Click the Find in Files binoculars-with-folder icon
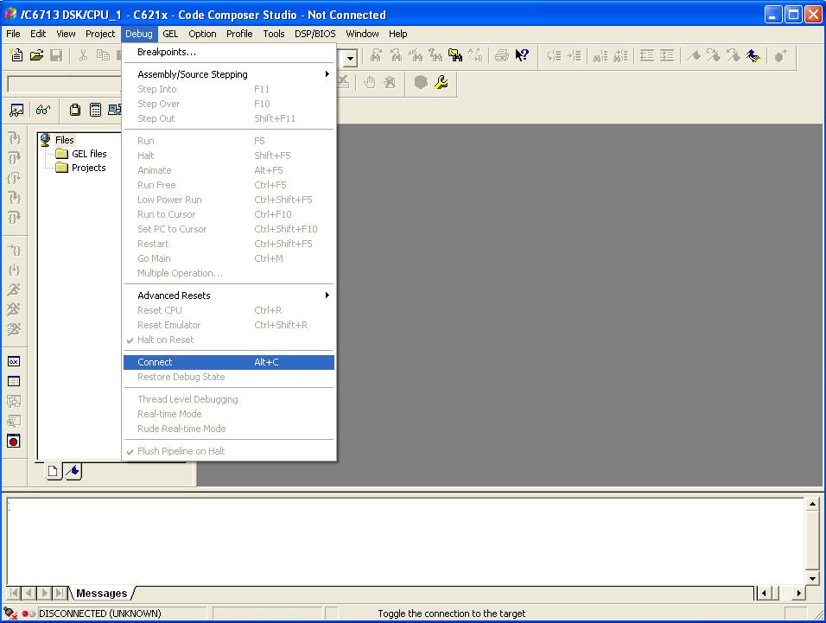The height and width of the screenshot is (623, 826). (455, 54)
